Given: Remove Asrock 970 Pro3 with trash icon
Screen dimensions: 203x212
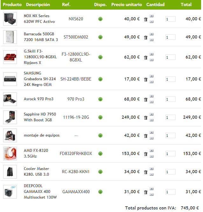Looking at the screenshot, I should coord(145,100).
